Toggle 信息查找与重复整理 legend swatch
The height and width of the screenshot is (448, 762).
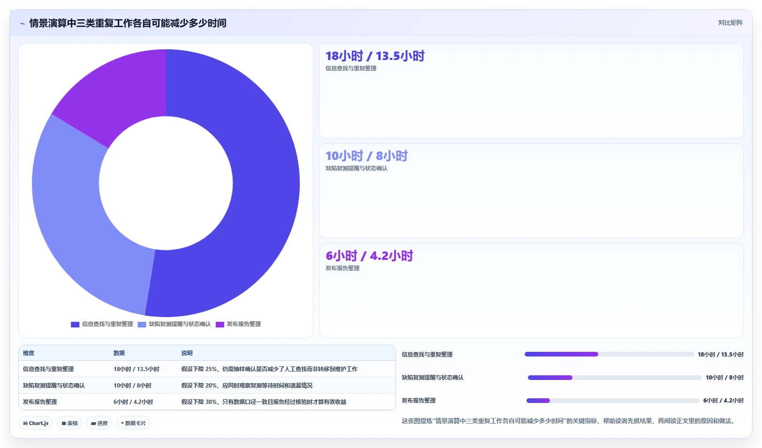[75, 324]
